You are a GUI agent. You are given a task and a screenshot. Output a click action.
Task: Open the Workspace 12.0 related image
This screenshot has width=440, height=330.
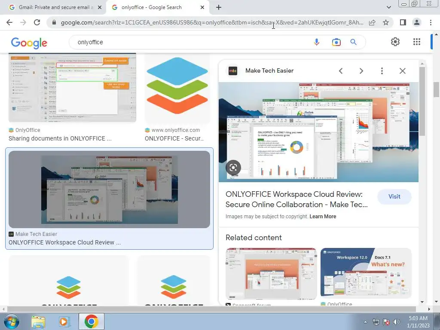click(366, 273)
